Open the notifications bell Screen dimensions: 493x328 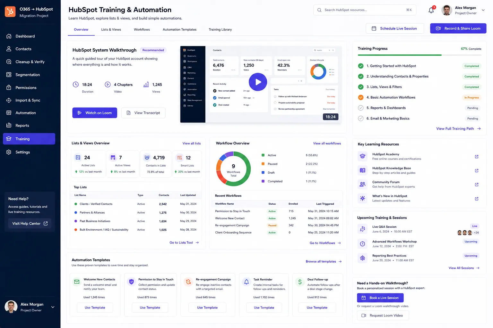coord(431,10)
